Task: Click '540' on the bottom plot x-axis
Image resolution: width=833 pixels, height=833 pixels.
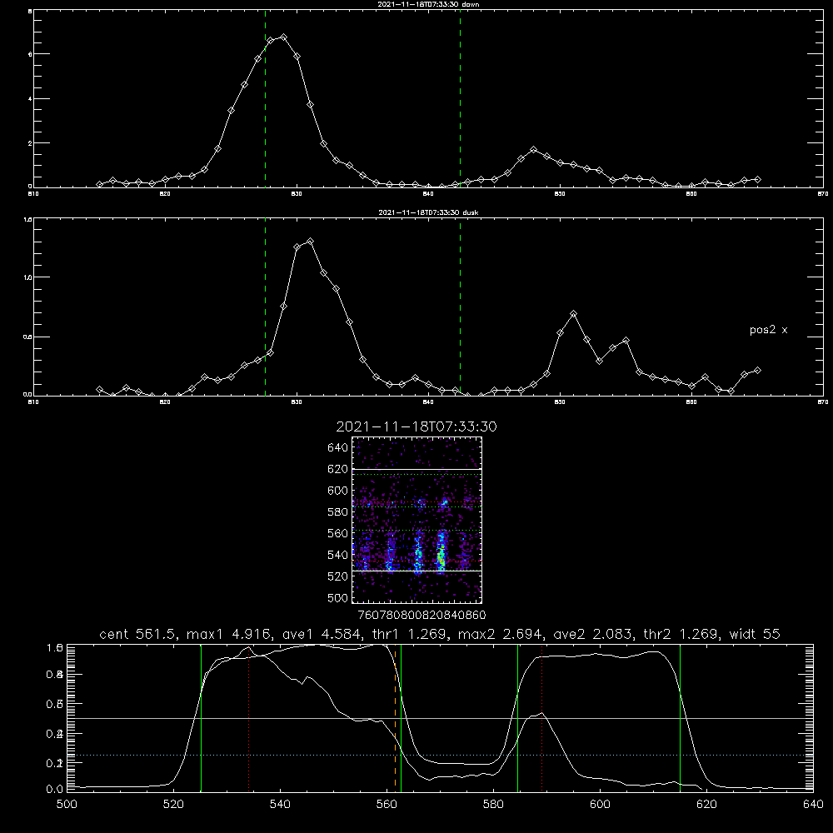Action: [x=280, y=805]
